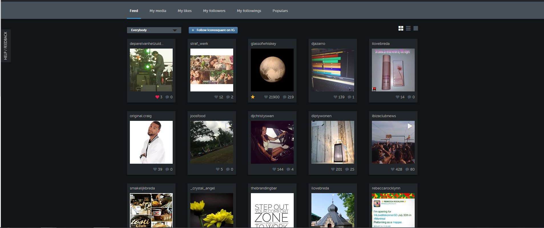Viewport: 544px width, 228px height.
Task: Like the djchristyswan post heart
Action: (274, 169)
